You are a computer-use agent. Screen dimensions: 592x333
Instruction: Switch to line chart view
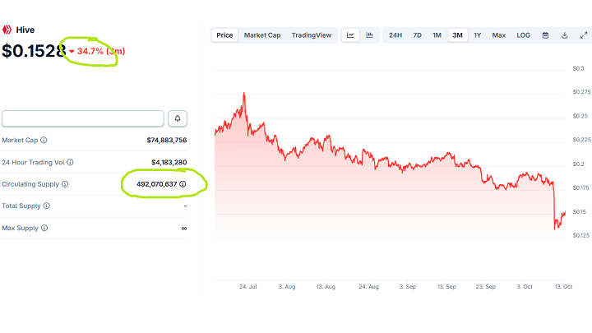[350, 35]
